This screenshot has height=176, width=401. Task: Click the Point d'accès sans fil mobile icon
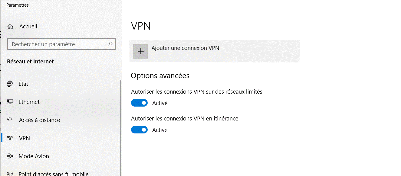[10, 173]
